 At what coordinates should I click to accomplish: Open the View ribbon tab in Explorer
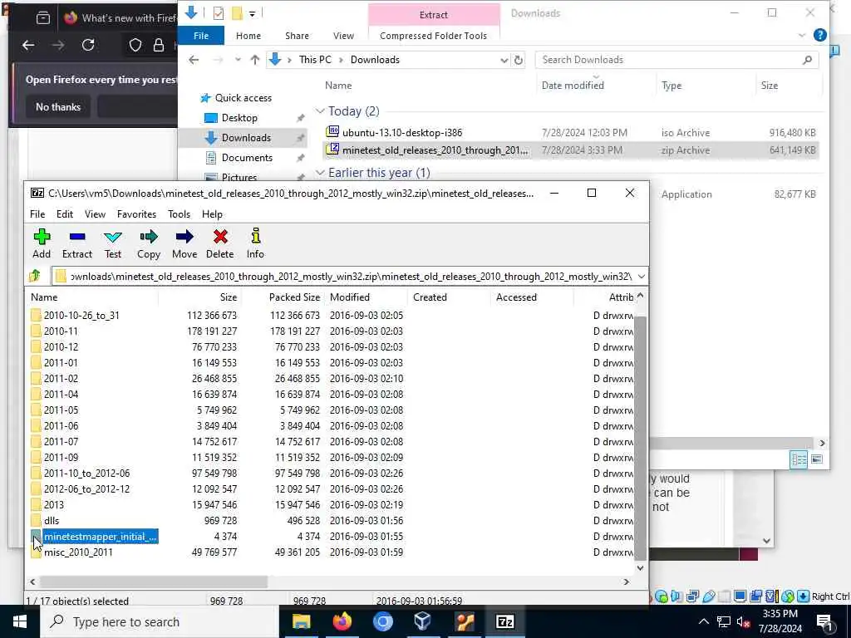tap(343, 36)
